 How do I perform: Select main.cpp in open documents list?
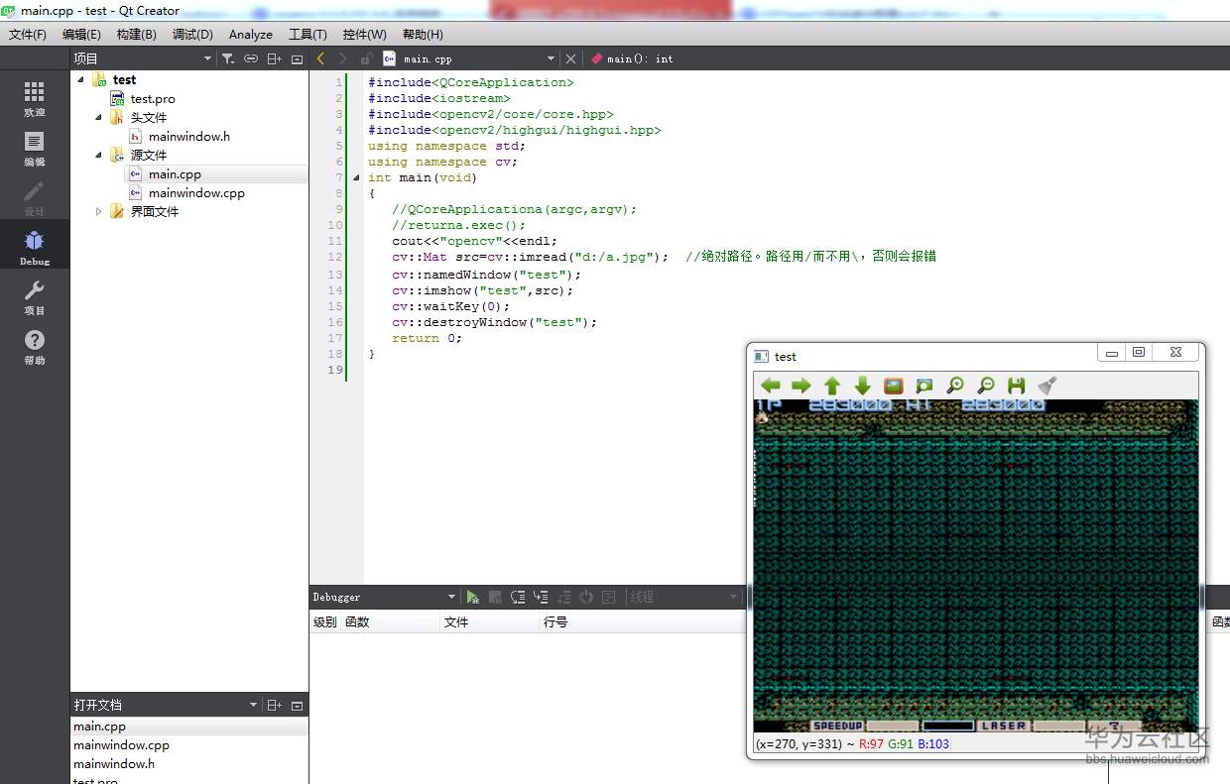pyautogui.click(x=99, y=727)
